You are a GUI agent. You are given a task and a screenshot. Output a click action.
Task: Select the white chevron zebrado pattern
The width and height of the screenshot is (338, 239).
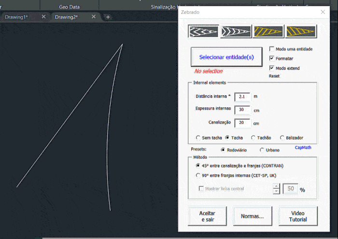203,31
